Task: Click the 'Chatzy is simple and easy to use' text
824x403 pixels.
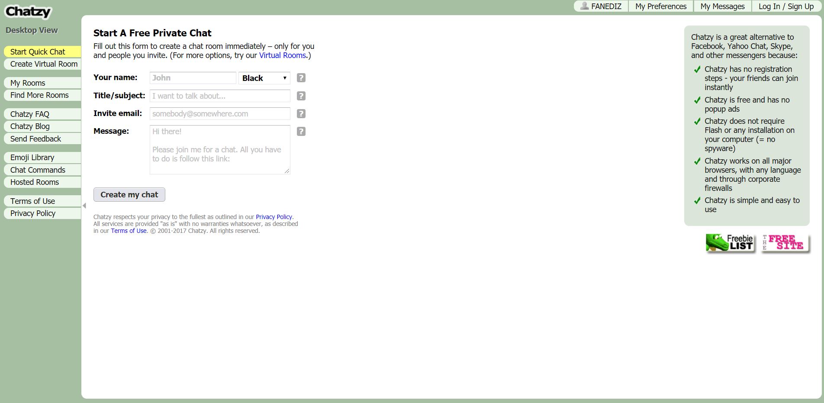Action: pos(752,205)
